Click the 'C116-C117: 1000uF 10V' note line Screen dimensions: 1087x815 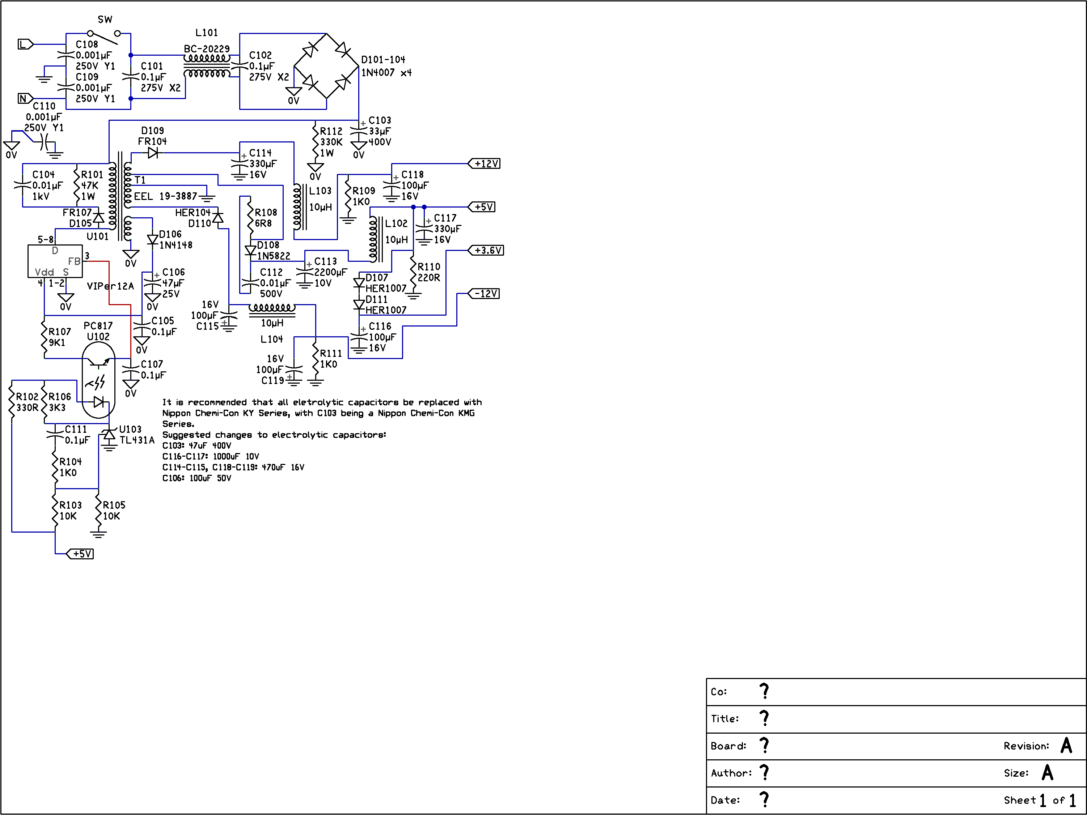210,457
